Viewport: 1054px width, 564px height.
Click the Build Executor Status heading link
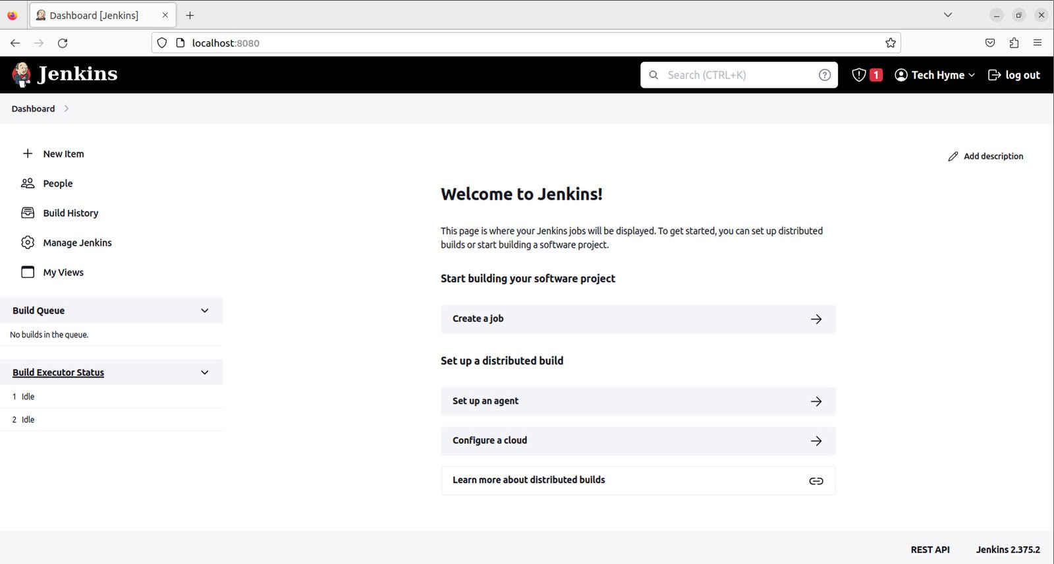(x=58, y=372)
